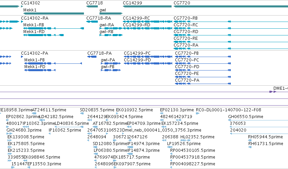Click the CG7720-RB transcript label
288x169 pixels.
click(x=186, y=18)
